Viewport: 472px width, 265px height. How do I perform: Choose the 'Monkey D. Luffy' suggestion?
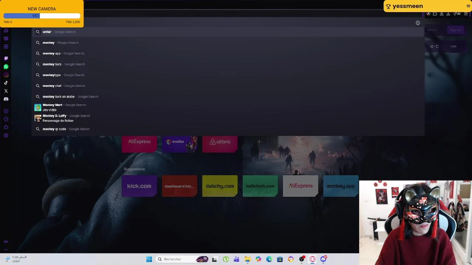click(x=228, y=118)
